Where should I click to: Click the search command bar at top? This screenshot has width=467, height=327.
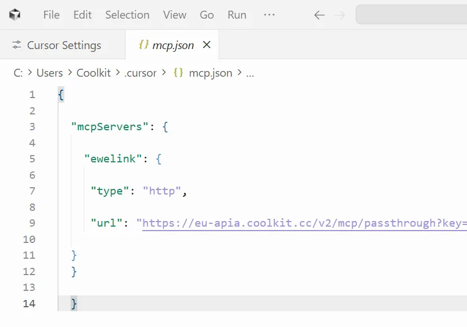[x=411, y=15]
